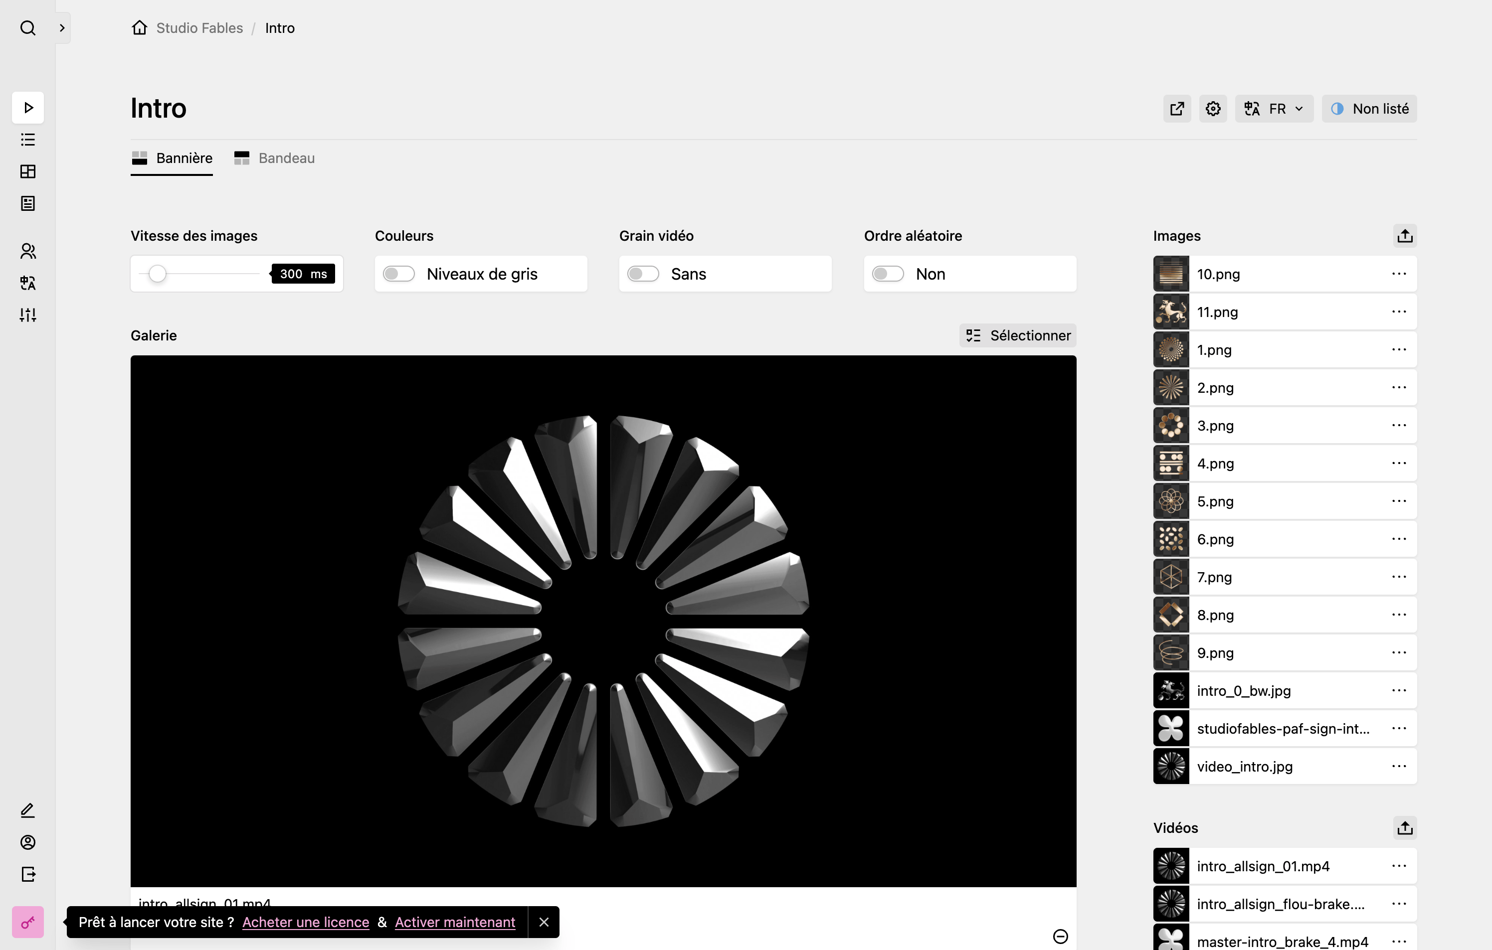Click the pink license key icon
This screenshot has width=1492, height=950.
pos(28,922)
